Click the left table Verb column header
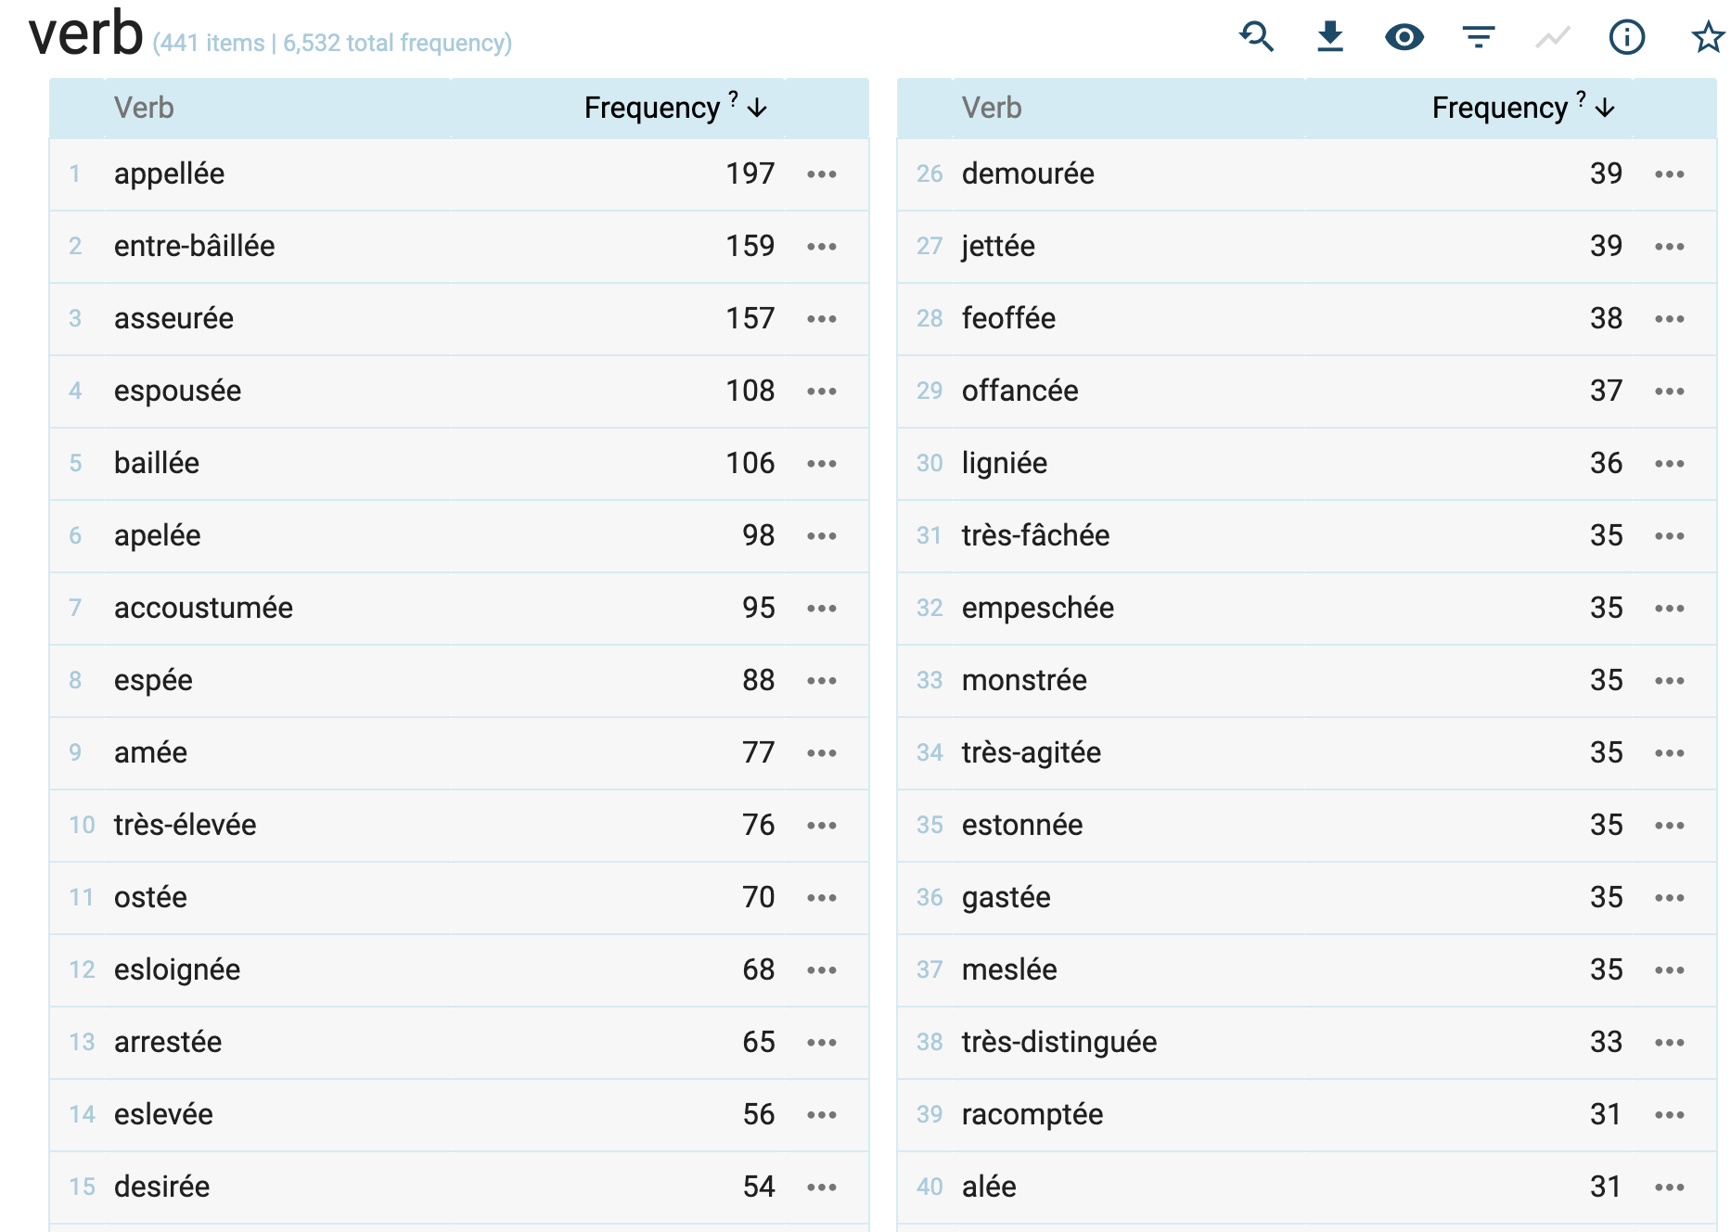Image resolution: width=1731 pixels, height=1232 pixels. pos(144,109)
